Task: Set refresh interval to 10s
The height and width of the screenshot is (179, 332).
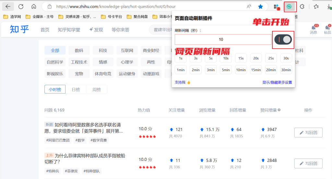Action: click(226, 58)
